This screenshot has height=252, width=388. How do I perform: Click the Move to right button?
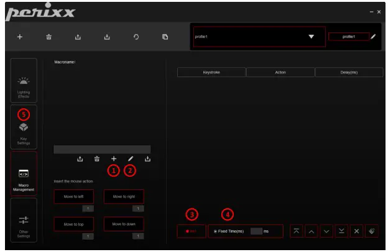(x=124, y=197)
